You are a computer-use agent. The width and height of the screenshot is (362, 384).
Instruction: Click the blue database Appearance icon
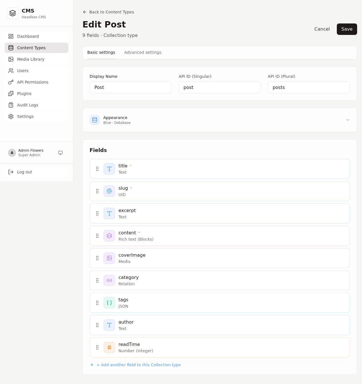point(95,120)
